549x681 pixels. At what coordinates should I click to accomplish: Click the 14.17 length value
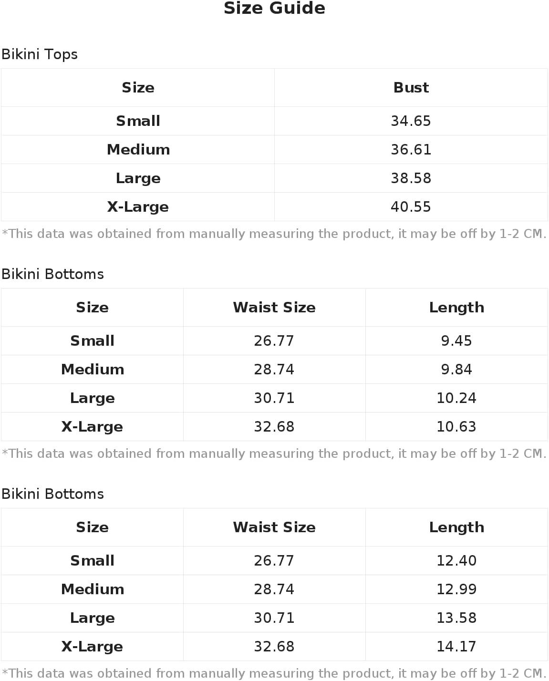click(456, 647)
